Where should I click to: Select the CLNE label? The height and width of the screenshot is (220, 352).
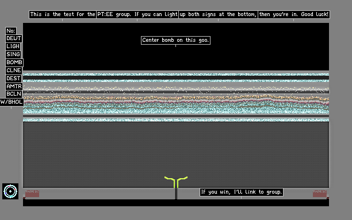tap(14, 70)
